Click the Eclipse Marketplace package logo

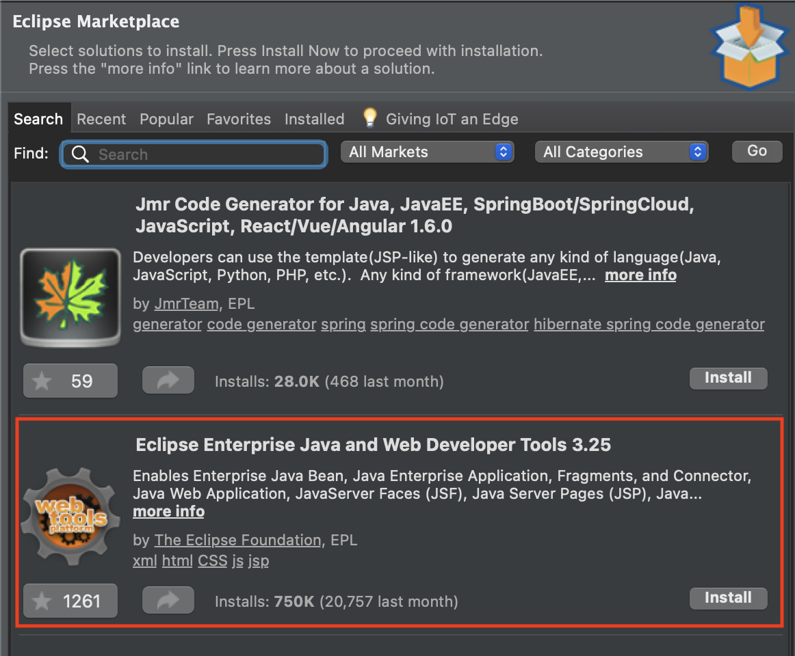coord(749,46)
